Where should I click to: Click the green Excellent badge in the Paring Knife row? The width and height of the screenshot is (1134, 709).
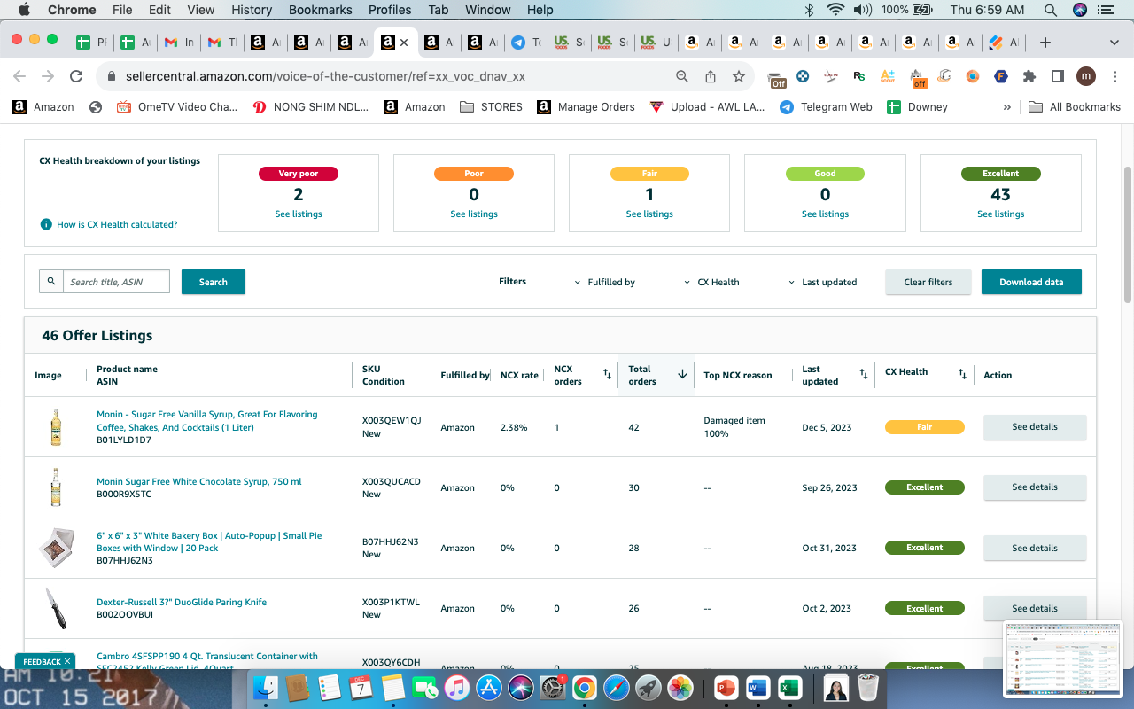(x=925, y=608)
